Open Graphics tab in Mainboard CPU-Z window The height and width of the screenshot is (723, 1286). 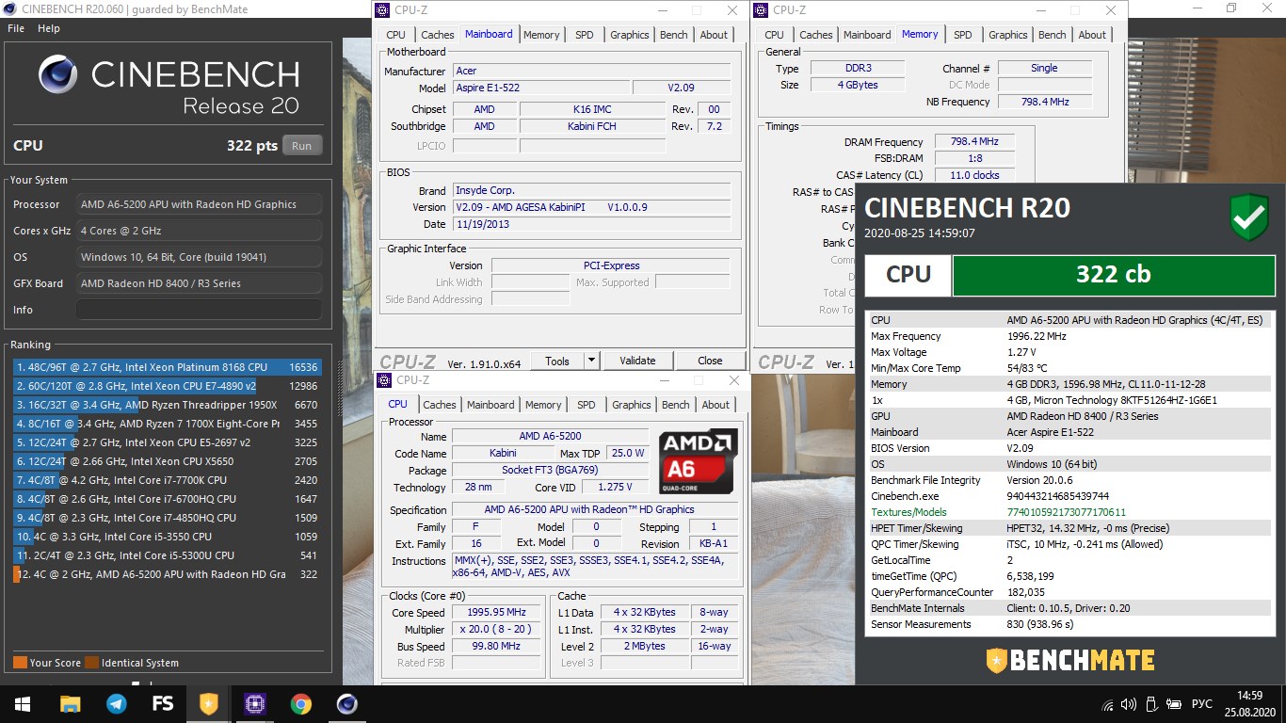[630, 35]
